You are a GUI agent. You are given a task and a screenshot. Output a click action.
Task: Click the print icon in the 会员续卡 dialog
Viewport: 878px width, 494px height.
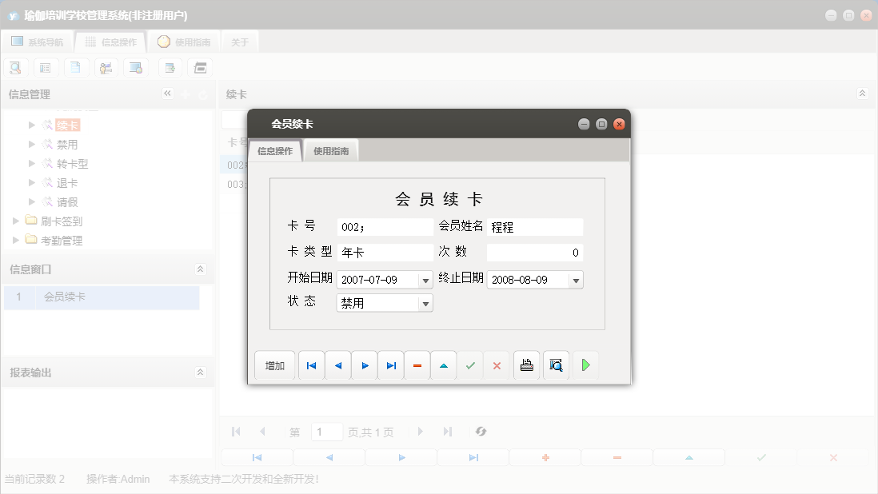526,365
